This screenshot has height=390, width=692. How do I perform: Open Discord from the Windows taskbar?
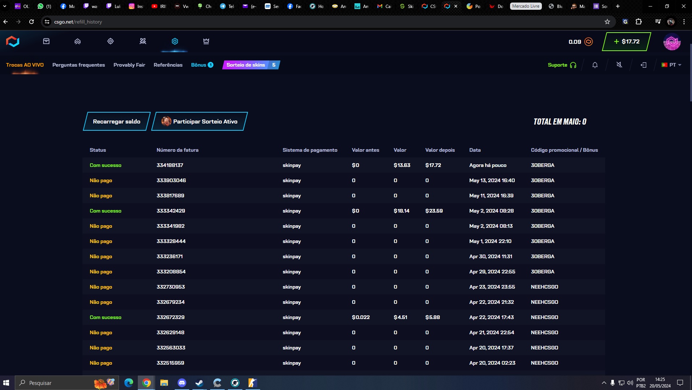[182, 383]
